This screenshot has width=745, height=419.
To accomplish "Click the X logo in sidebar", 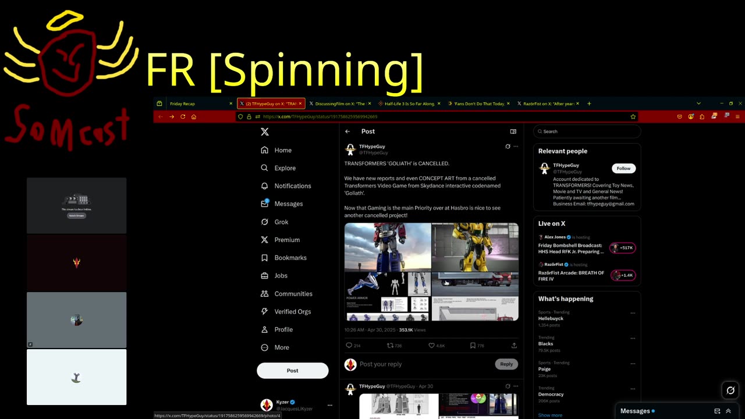I will (x=265, y=132).
